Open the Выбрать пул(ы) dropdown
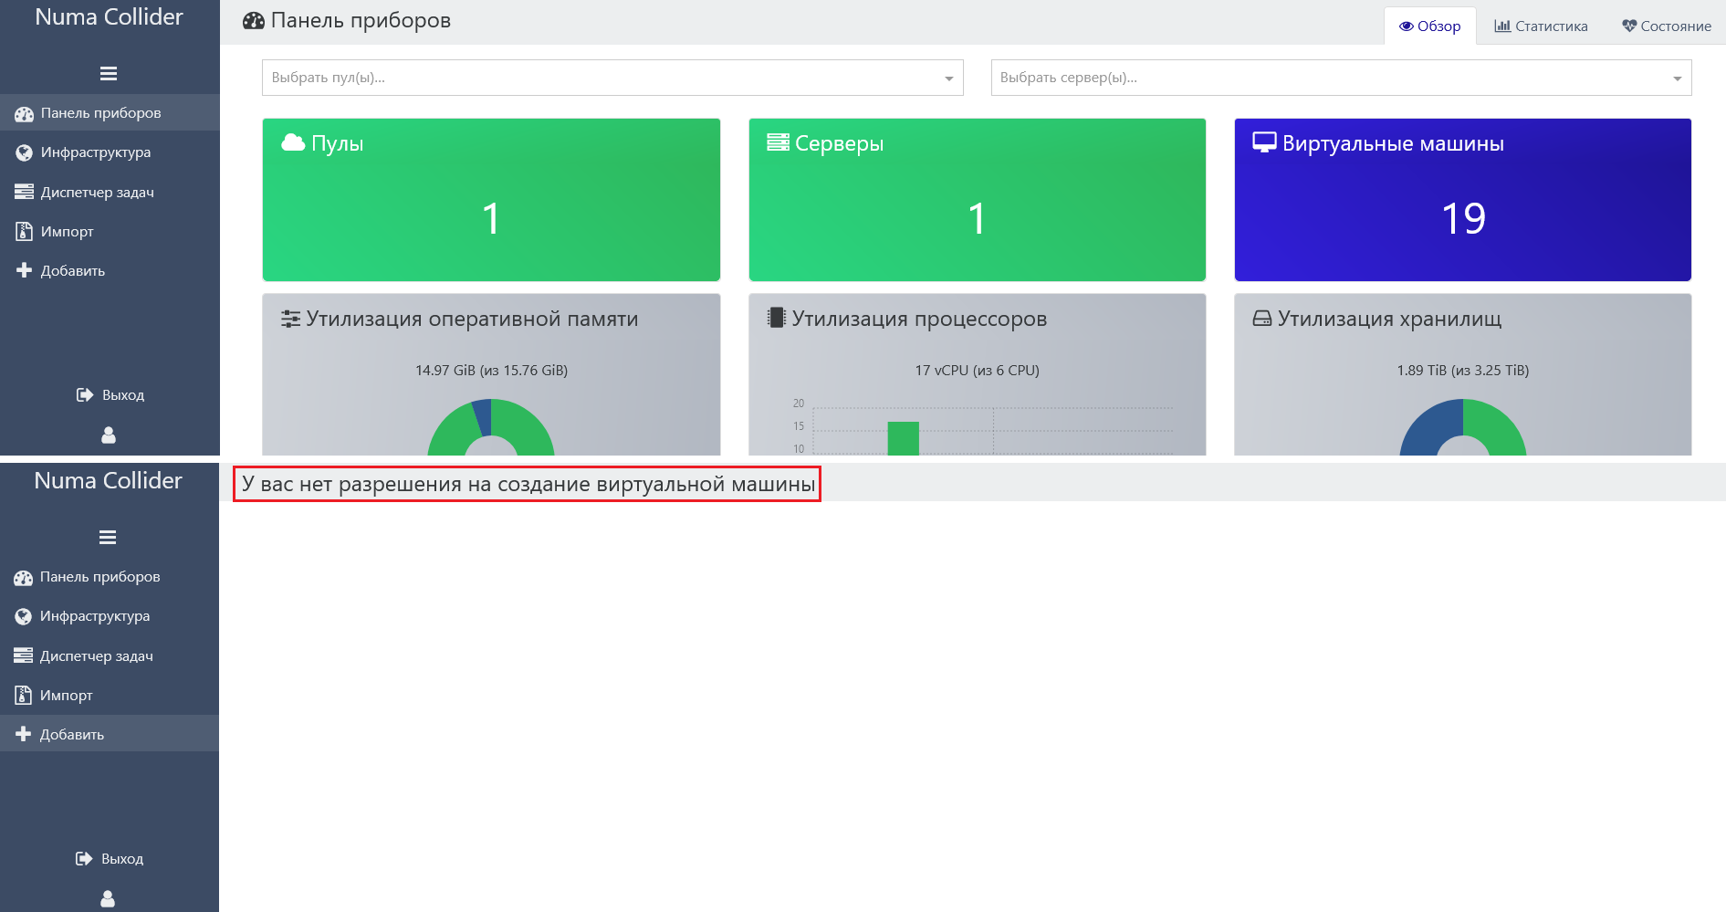This screenshot has width=1726, height=912. (612, 78)
